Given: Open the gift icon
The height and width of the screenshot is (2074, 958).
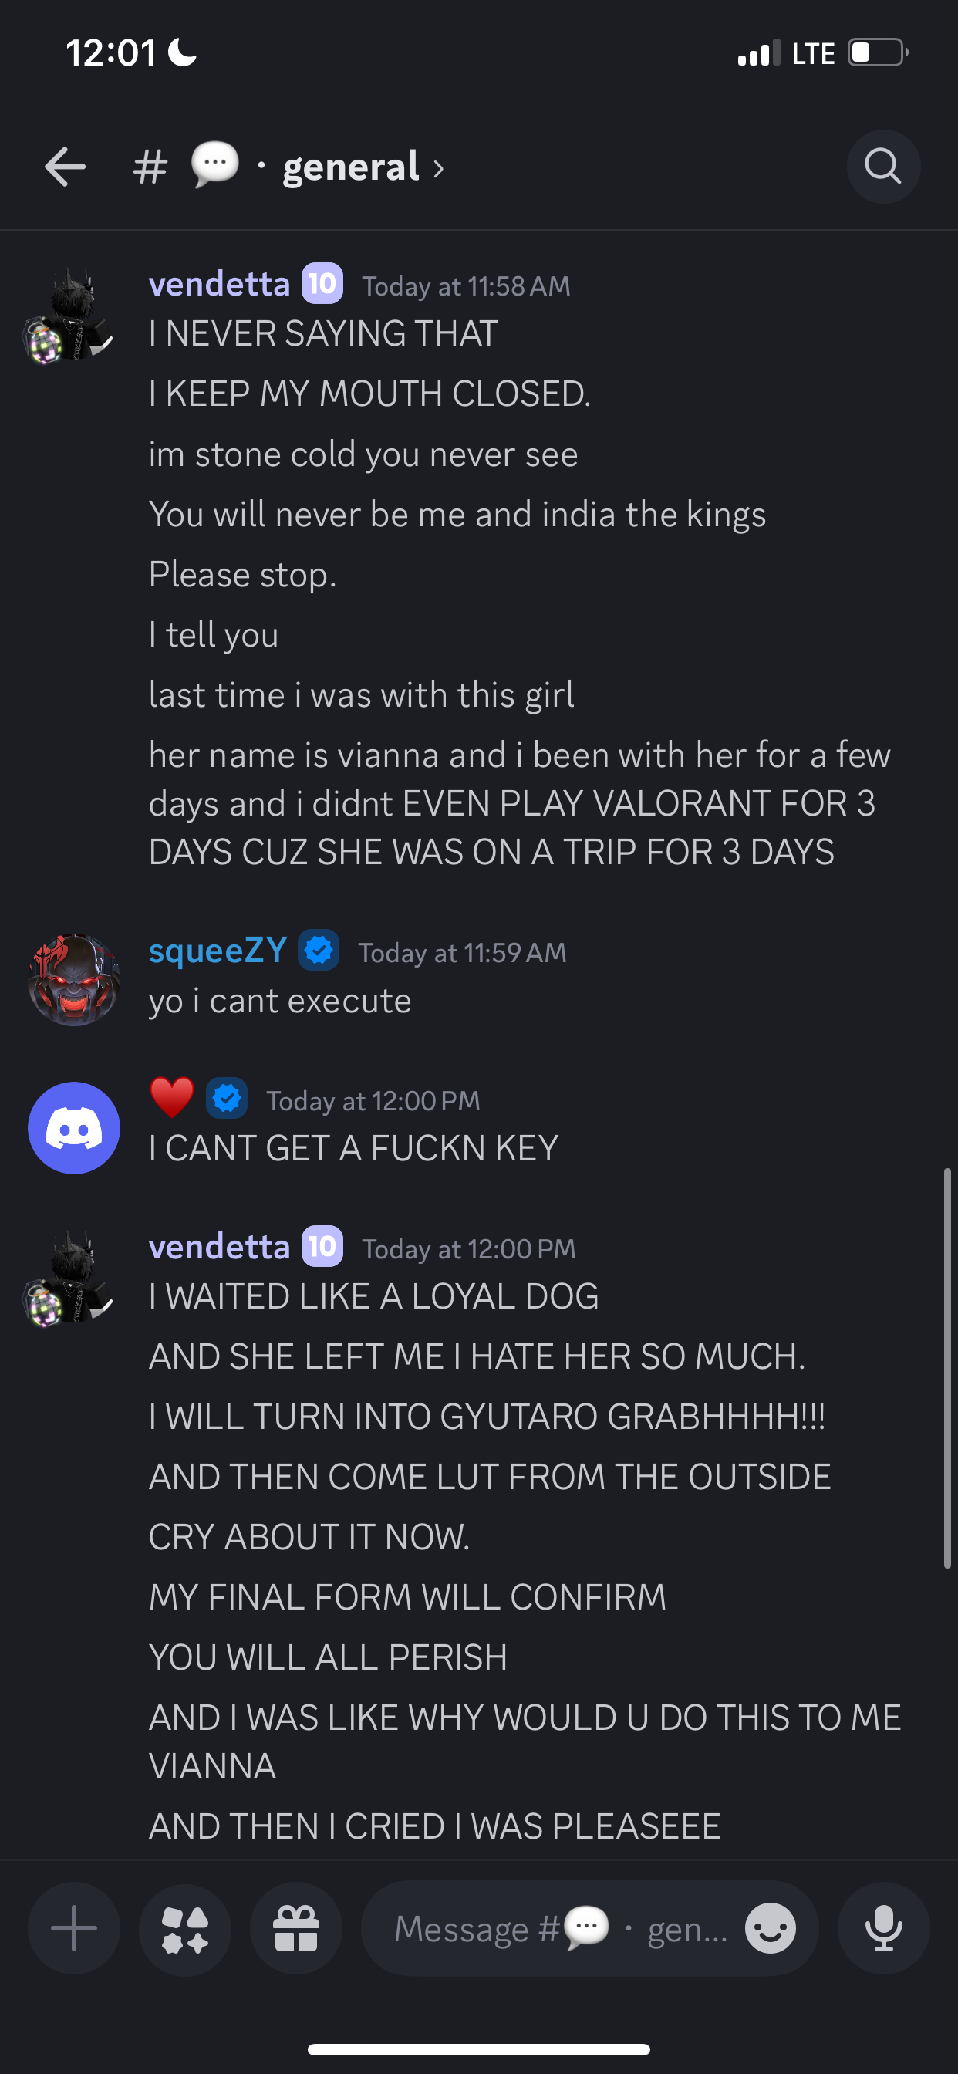Looking at the screenshot, I should point(296,1928).
